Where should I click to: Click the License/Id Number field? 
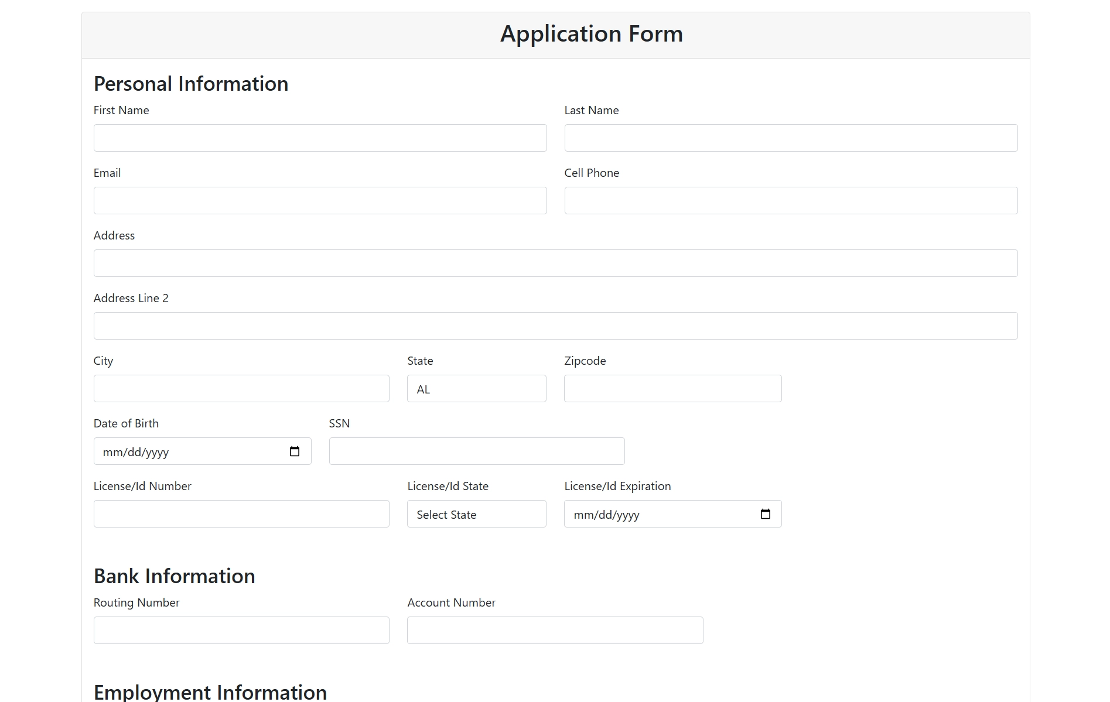pos(241,514)
